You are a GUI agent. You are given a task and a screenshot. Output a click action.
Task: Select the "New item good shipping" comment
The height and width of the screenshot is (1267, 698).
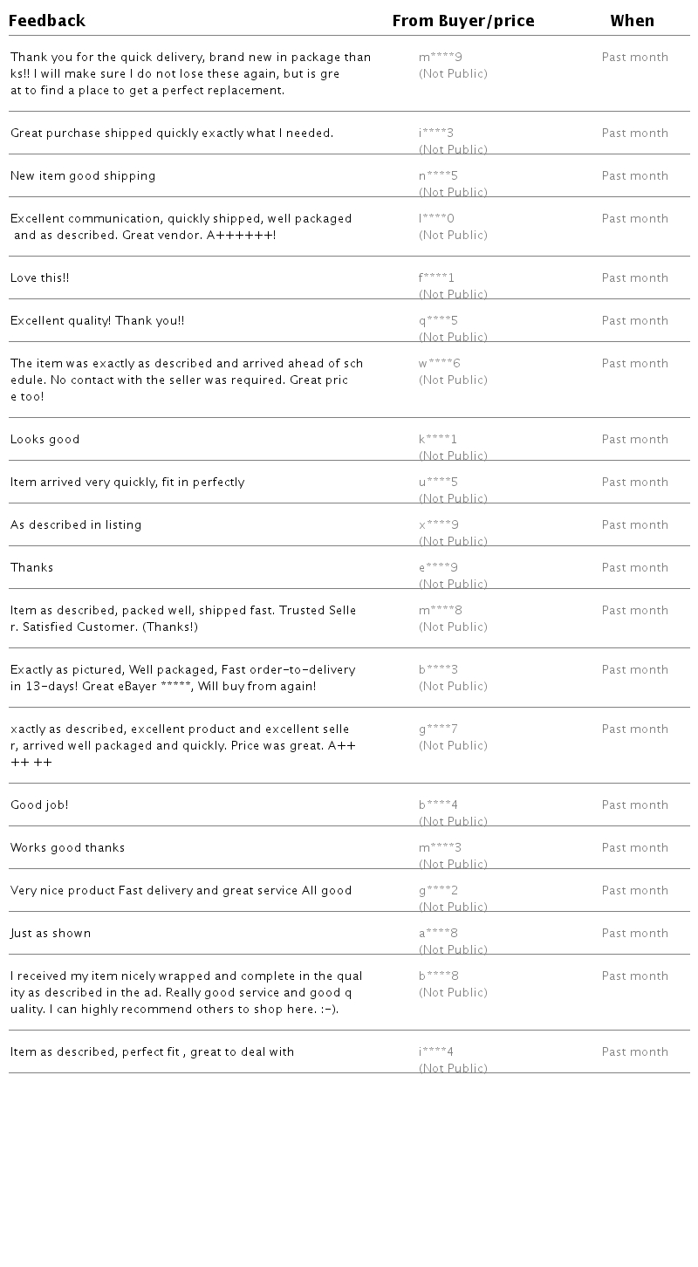click(83, 176)
